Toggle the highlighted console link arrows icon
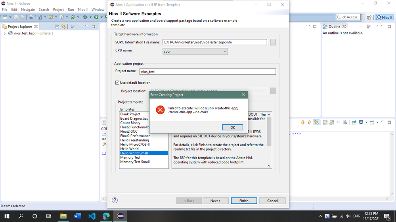This screenshot has height=222, width=396. [x=316, y=122]
